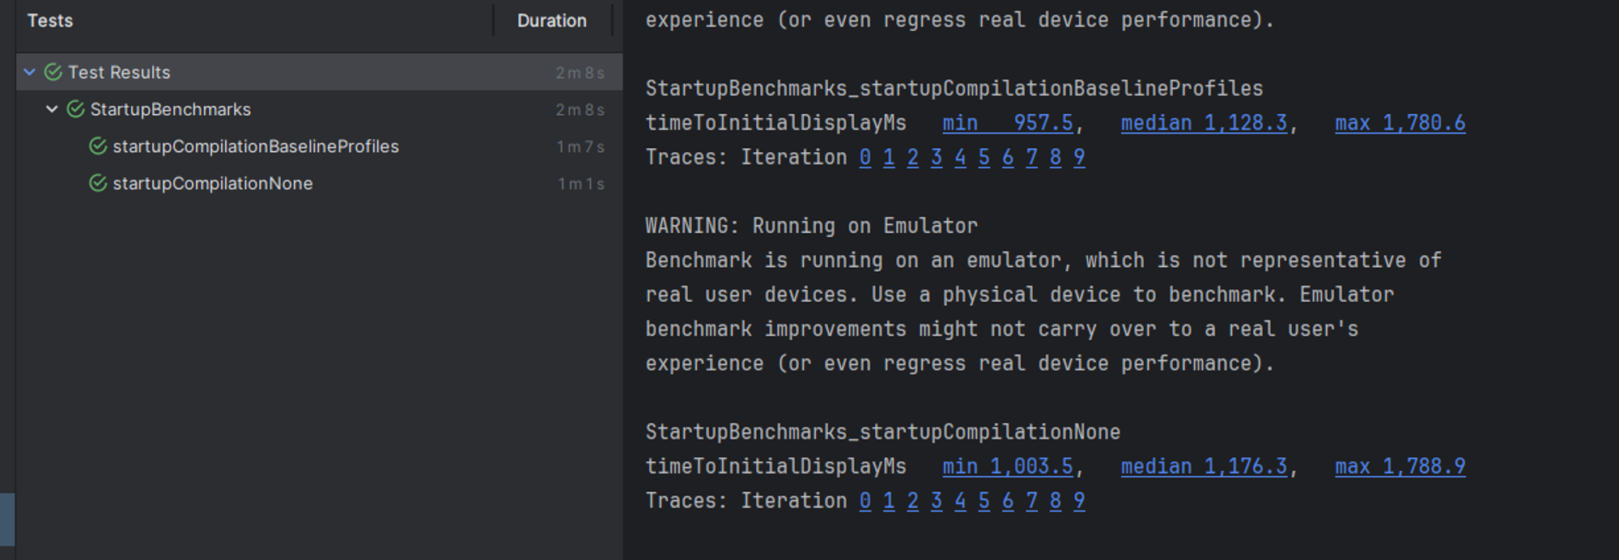The image size is (1619, 560).
Task: Open the median 1,128.3 trace link
Action: (x=1203, y=123)
